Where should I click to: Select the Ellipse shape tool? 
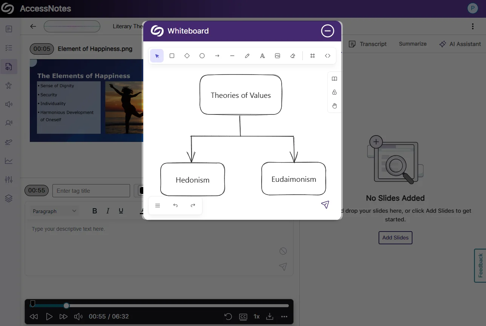click(202, 56)
